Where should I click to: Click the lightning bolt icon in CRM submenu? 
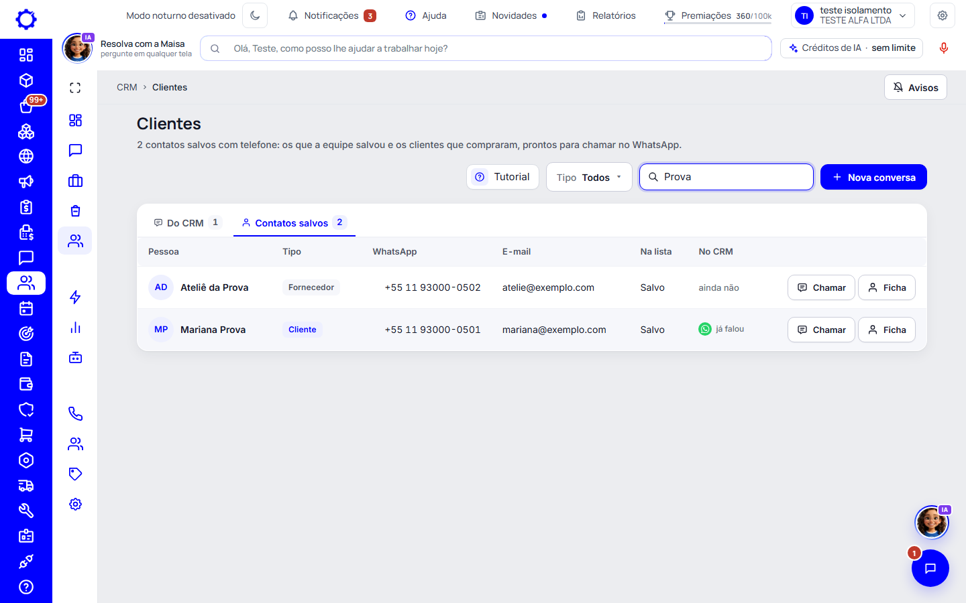[75, 297]
